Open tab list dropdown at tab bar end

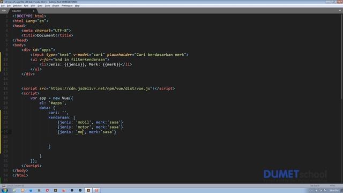340,11
